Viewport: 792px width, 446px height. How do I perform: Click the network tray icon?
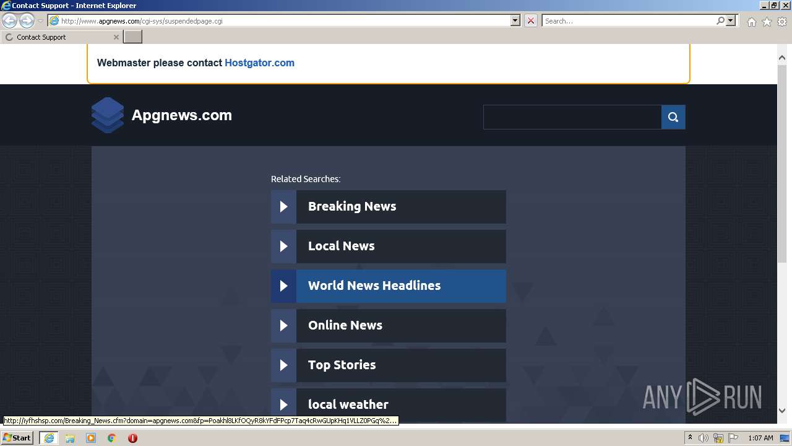pyautogui.click(x=718, y=438)
